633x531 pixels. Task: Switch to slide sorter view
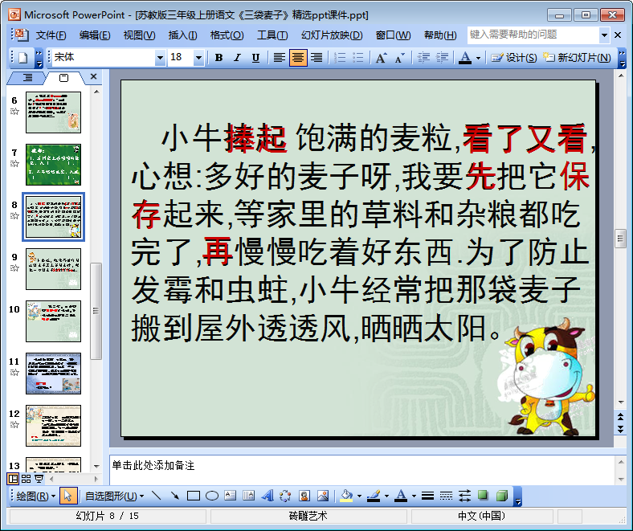coord(26,479)
